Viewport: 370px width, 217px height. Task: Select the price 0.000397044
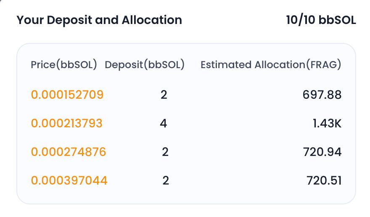[x=69, y=180]
